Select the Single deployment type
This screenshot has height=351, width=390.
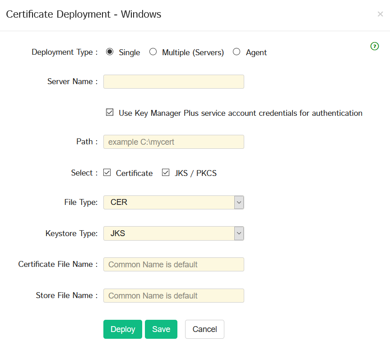(109, 52)
